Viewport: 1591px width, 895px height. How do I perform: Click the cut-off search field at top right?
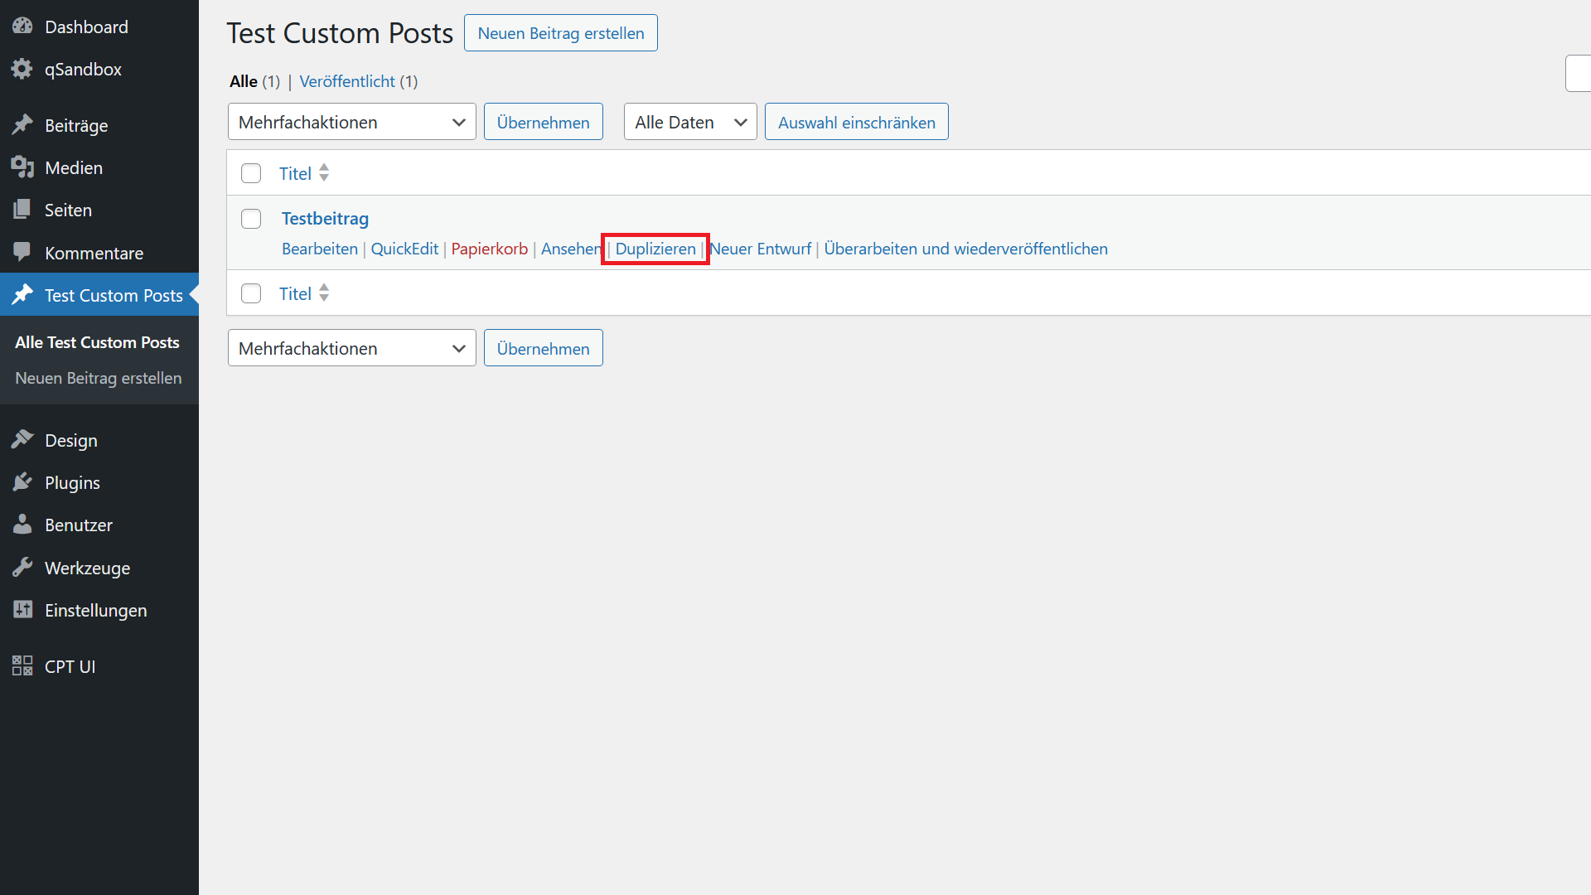click(x=1578, y=73)
